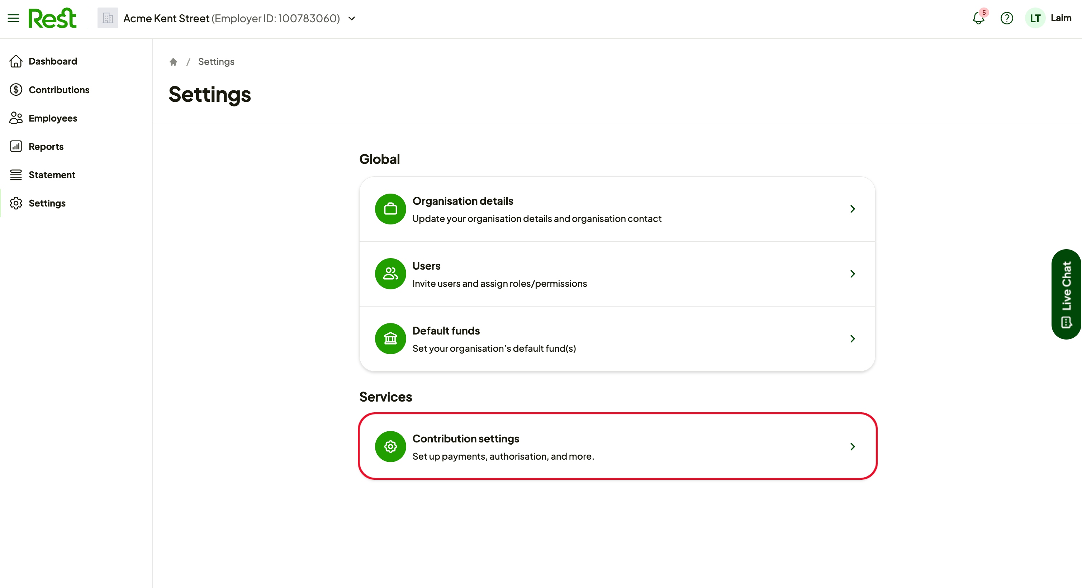Screen dimensions: 1082x588
Task: Click the home breadcrumb icon
Action: (x=173, y=62)
